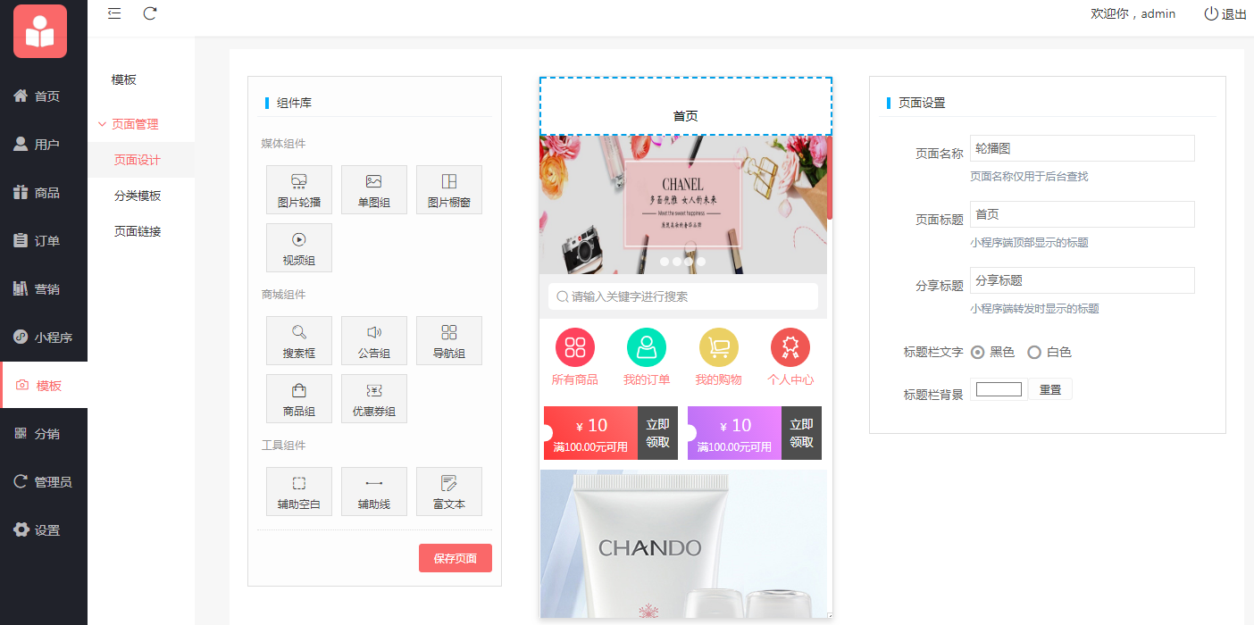This screenshot has height=625, width=1254.
Task: Click the red book logo icon
Action: point(40,31)
